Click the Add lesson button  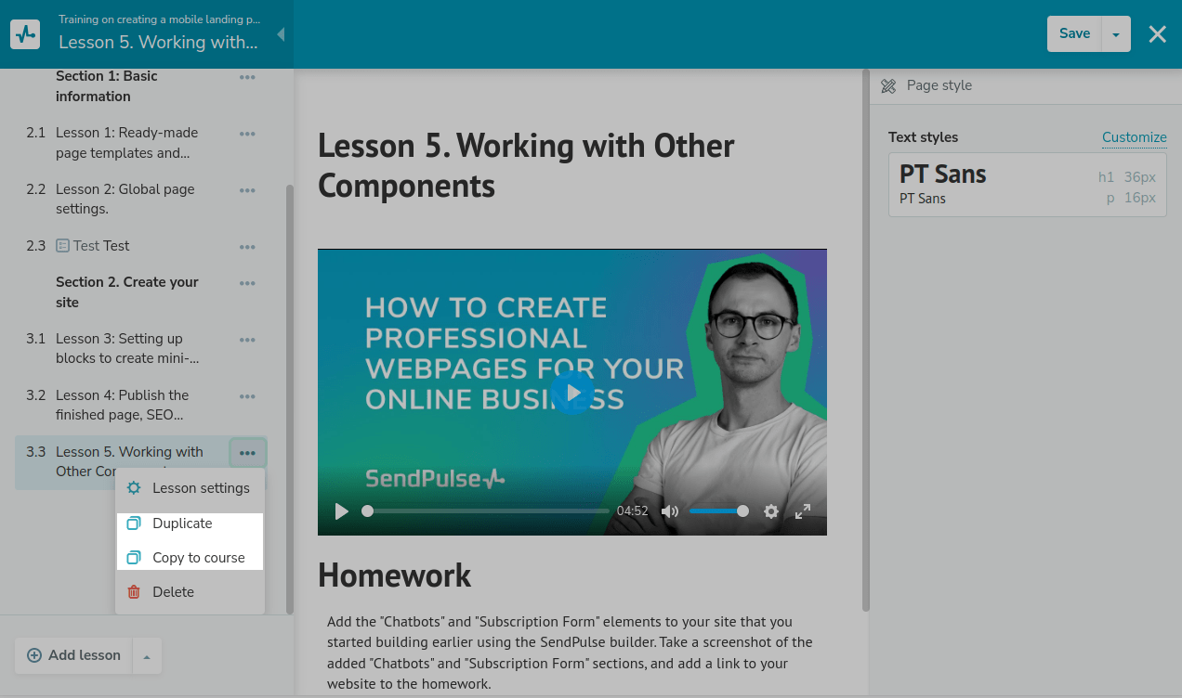coord(74,655)
